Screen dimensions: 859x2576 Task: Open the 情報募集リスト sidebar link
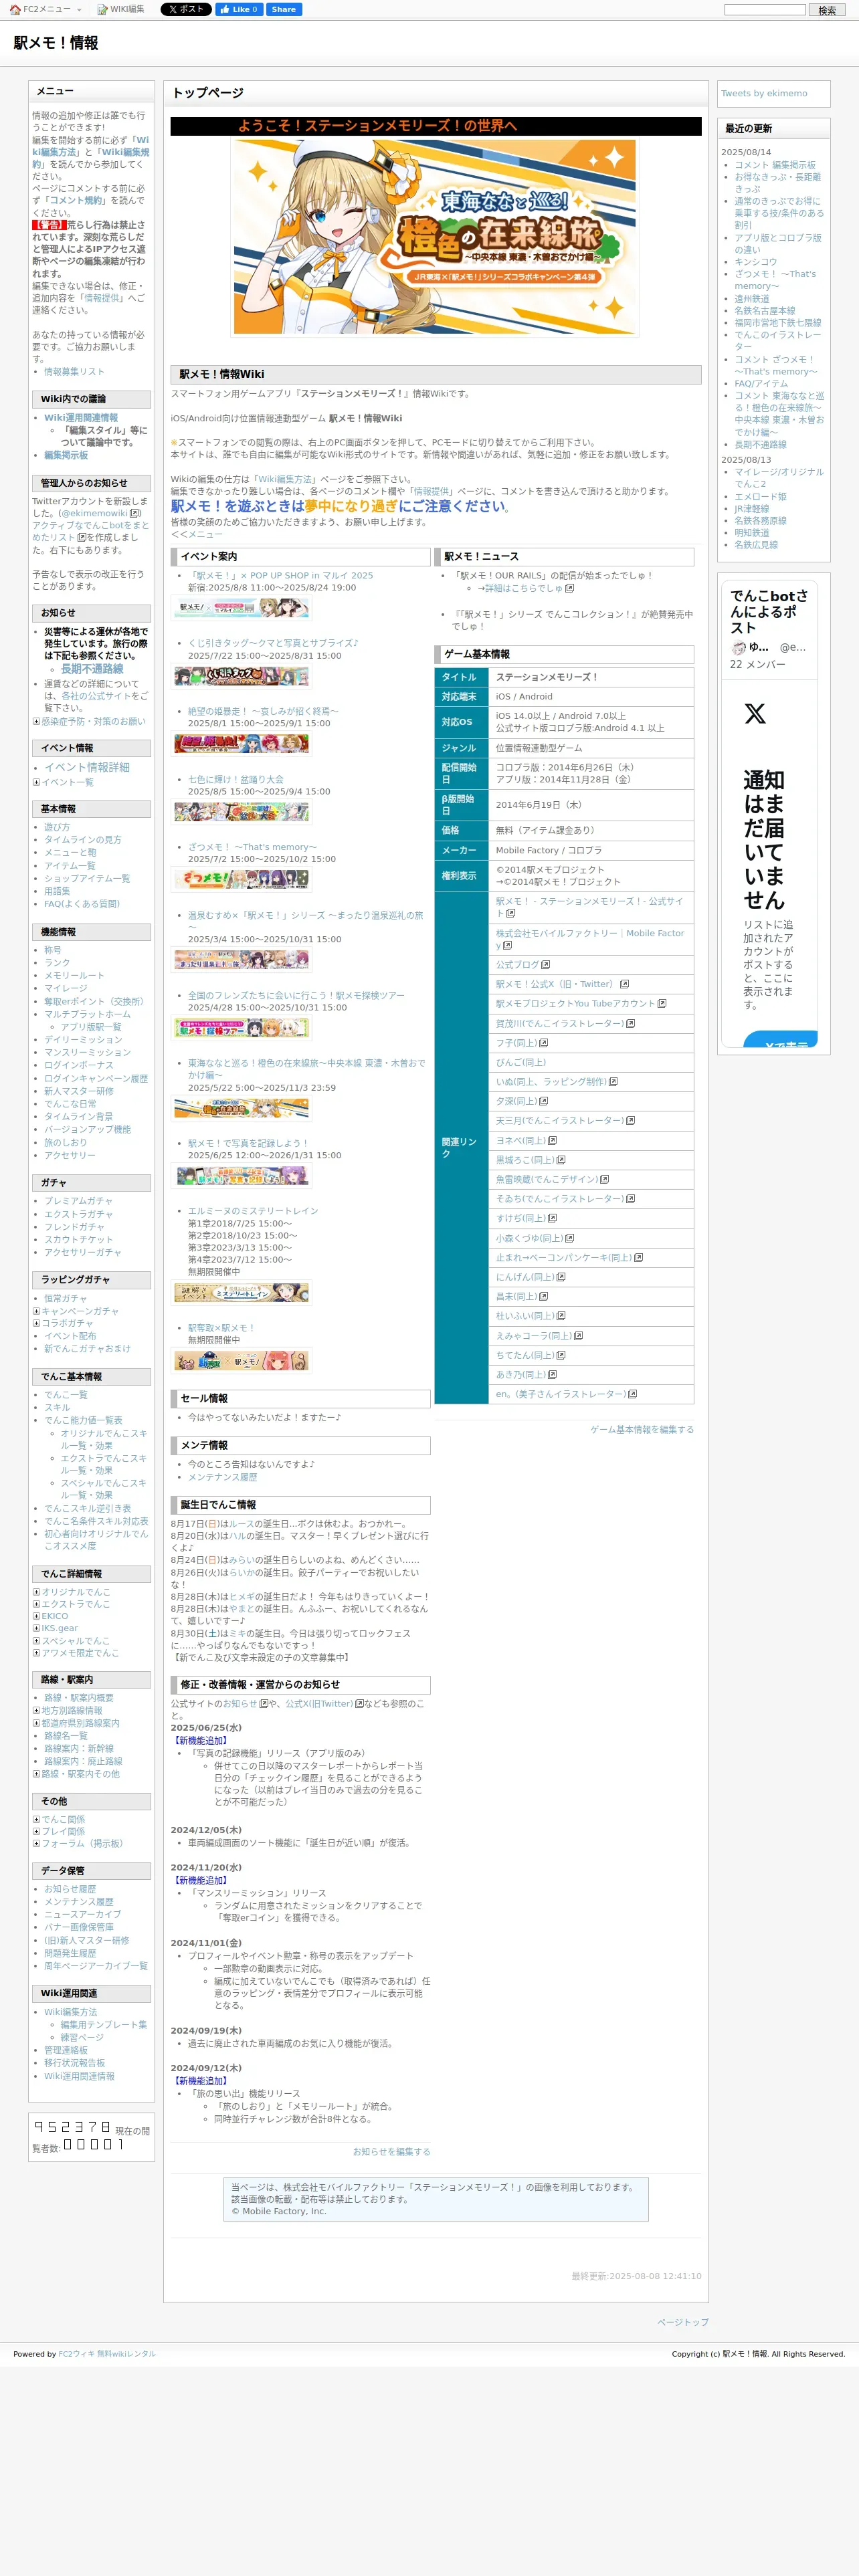pos(74,371)
